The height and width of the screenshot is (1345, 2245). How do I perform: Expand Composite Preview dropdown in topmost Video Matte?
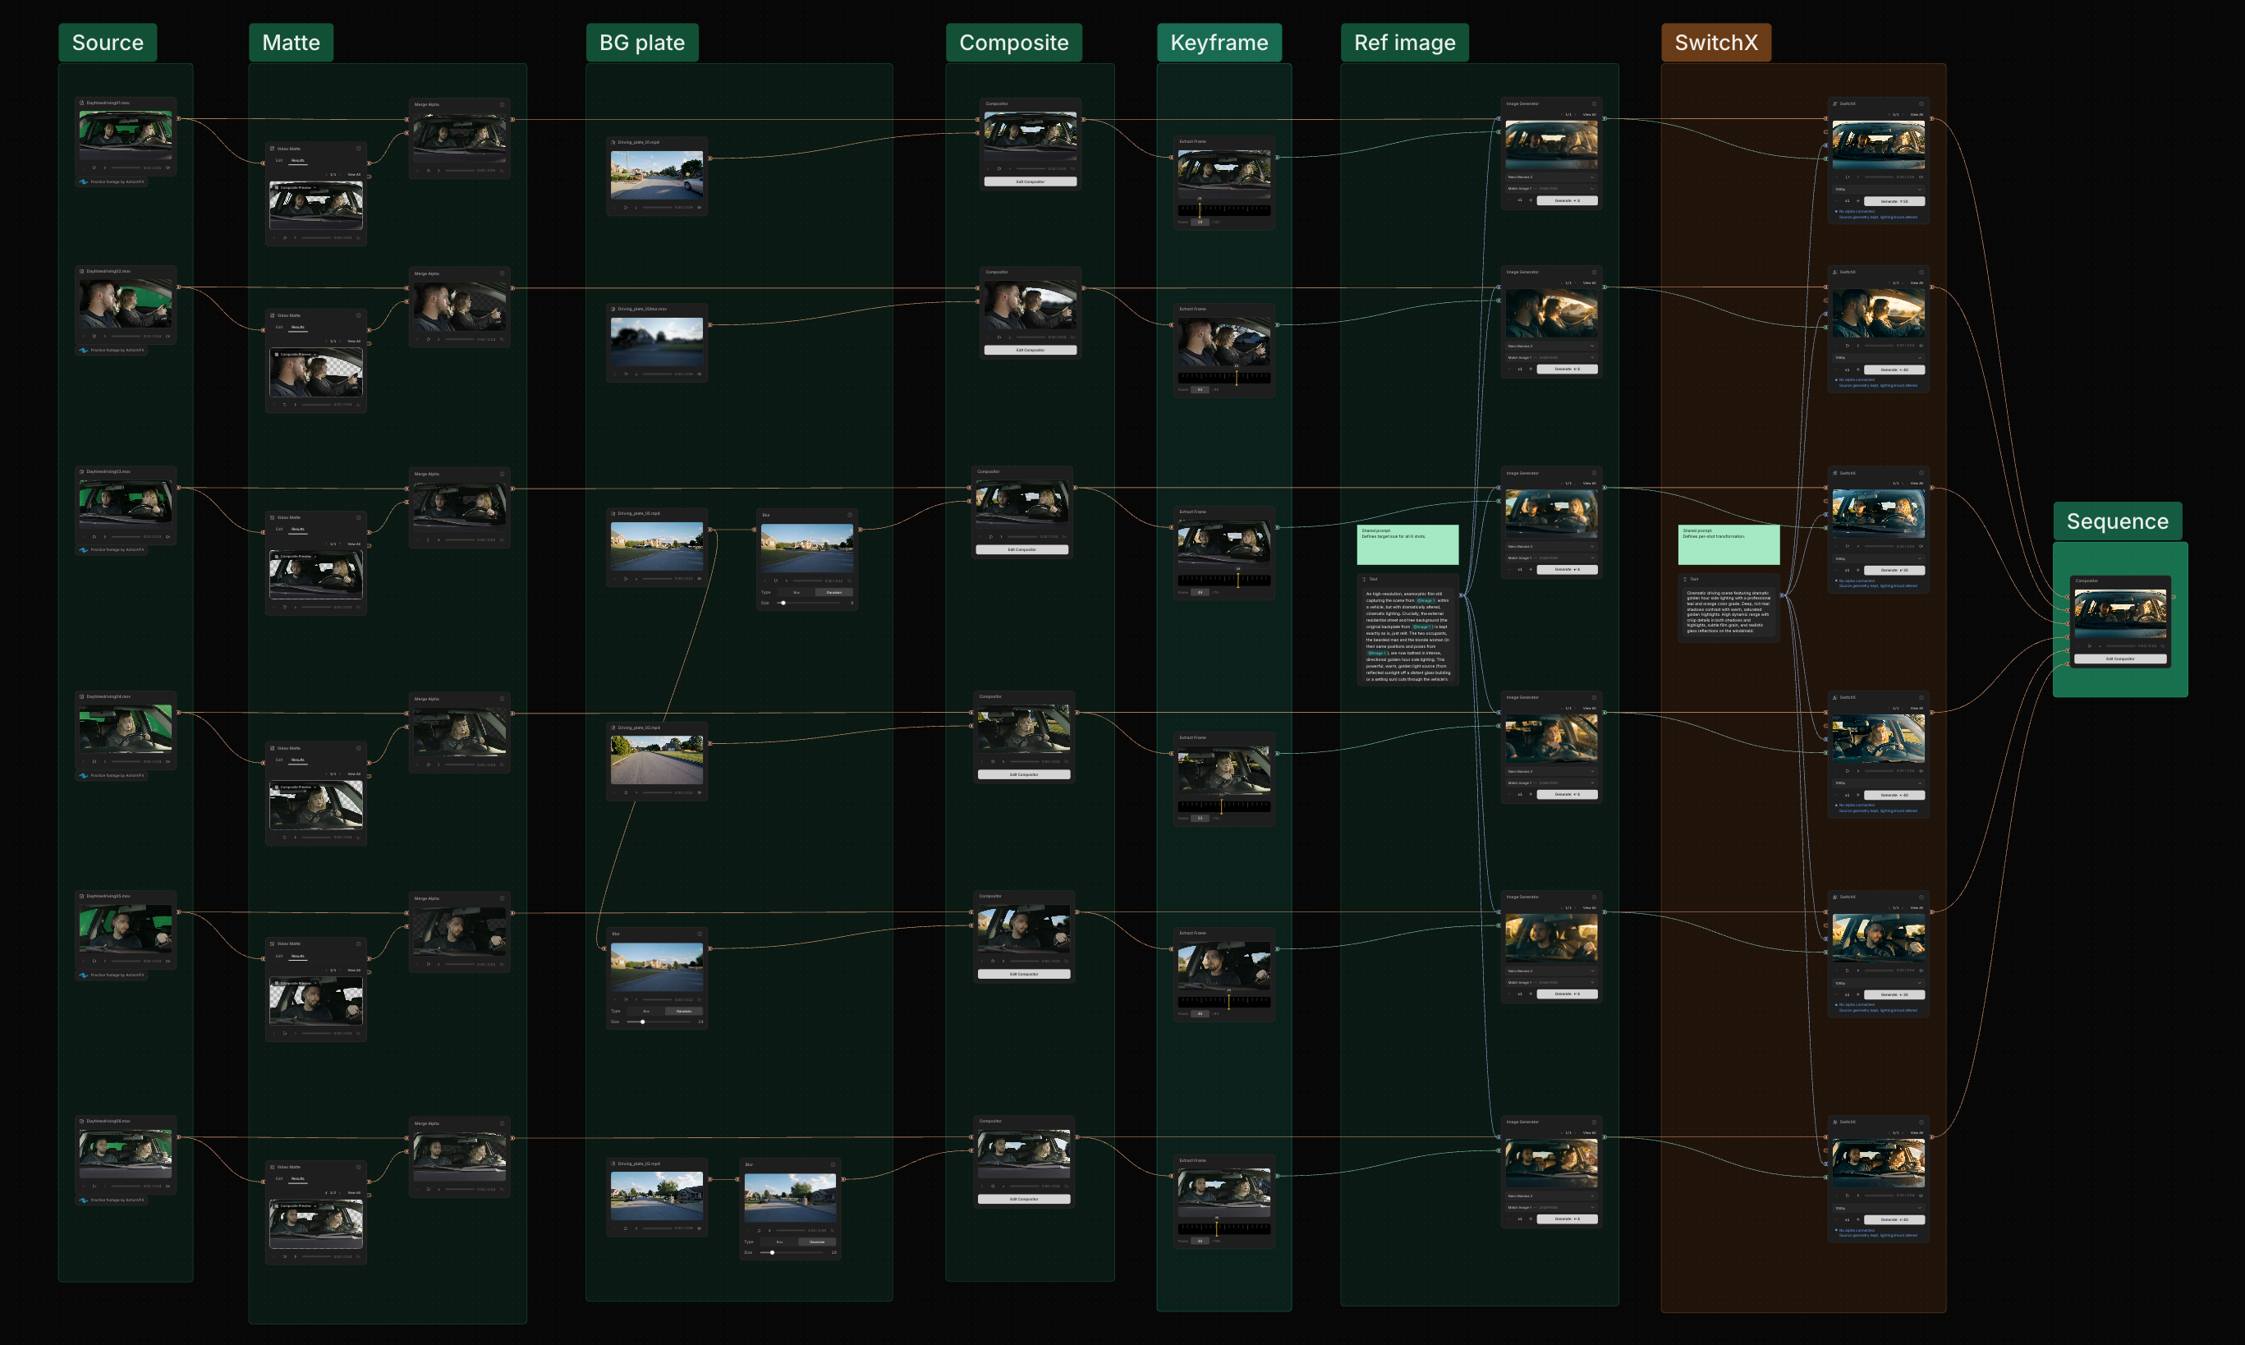pyautogui.click(x=298, y=187)
